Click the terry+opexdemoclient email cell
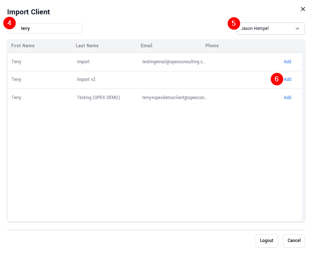The height and width of the screenshot is (253, 313). click(x=175, y=97)
